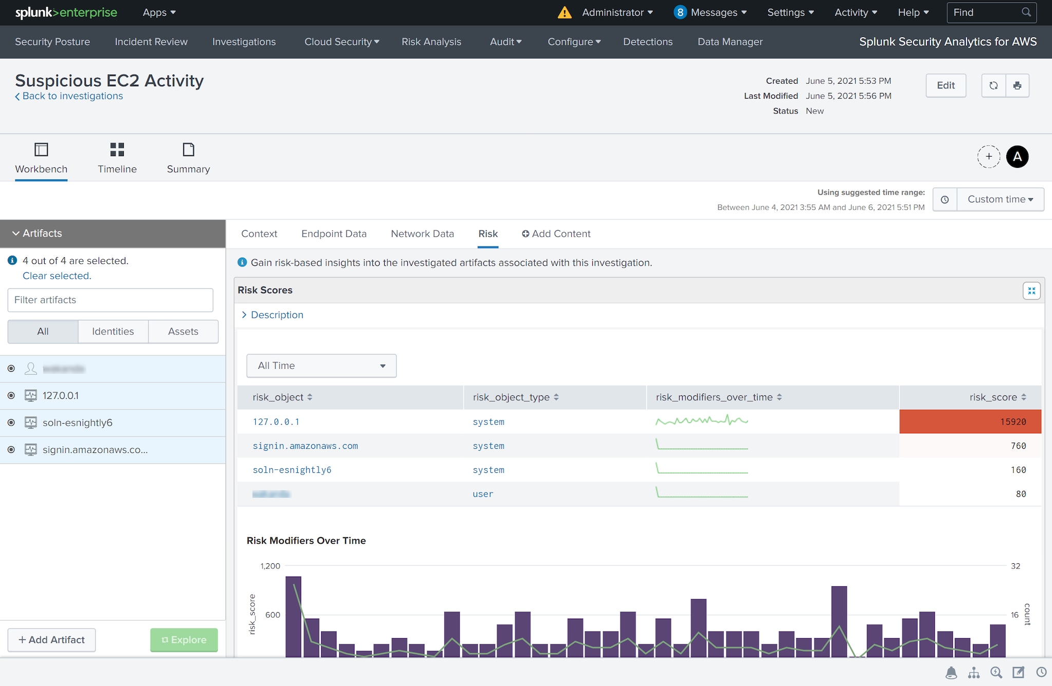This screenshot has height=686, width=1052.
Task: Open Workbench view icon
Action: (41, 149)
